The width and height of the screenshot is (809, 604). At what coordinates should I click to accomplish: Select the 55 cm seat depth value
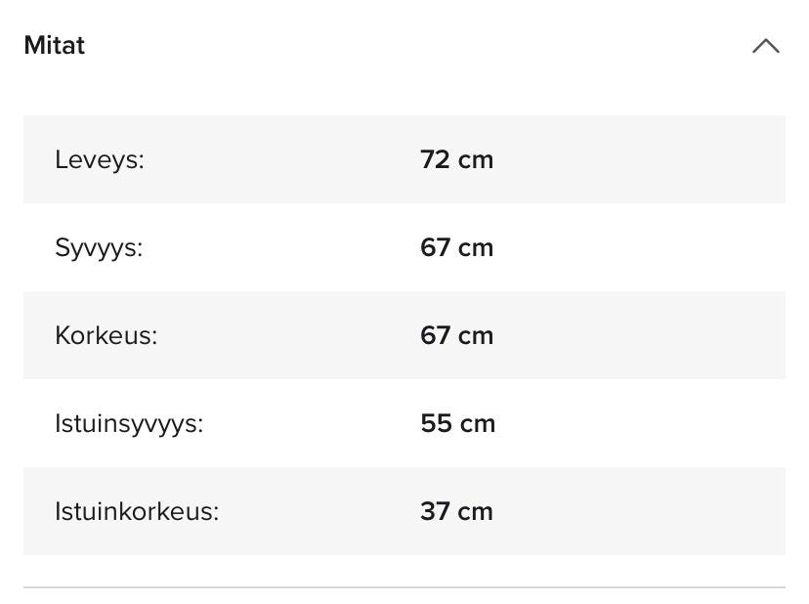457,423
